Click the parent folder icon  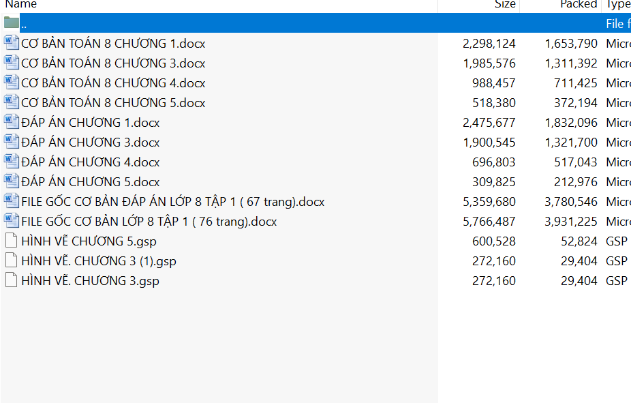(12, 23)
